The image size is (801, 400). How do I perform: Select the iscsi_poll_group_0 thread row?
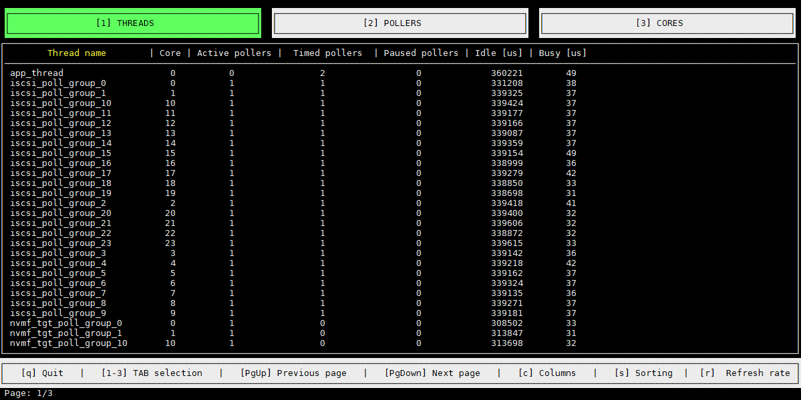pyautogui.click(x=58, y=83)
